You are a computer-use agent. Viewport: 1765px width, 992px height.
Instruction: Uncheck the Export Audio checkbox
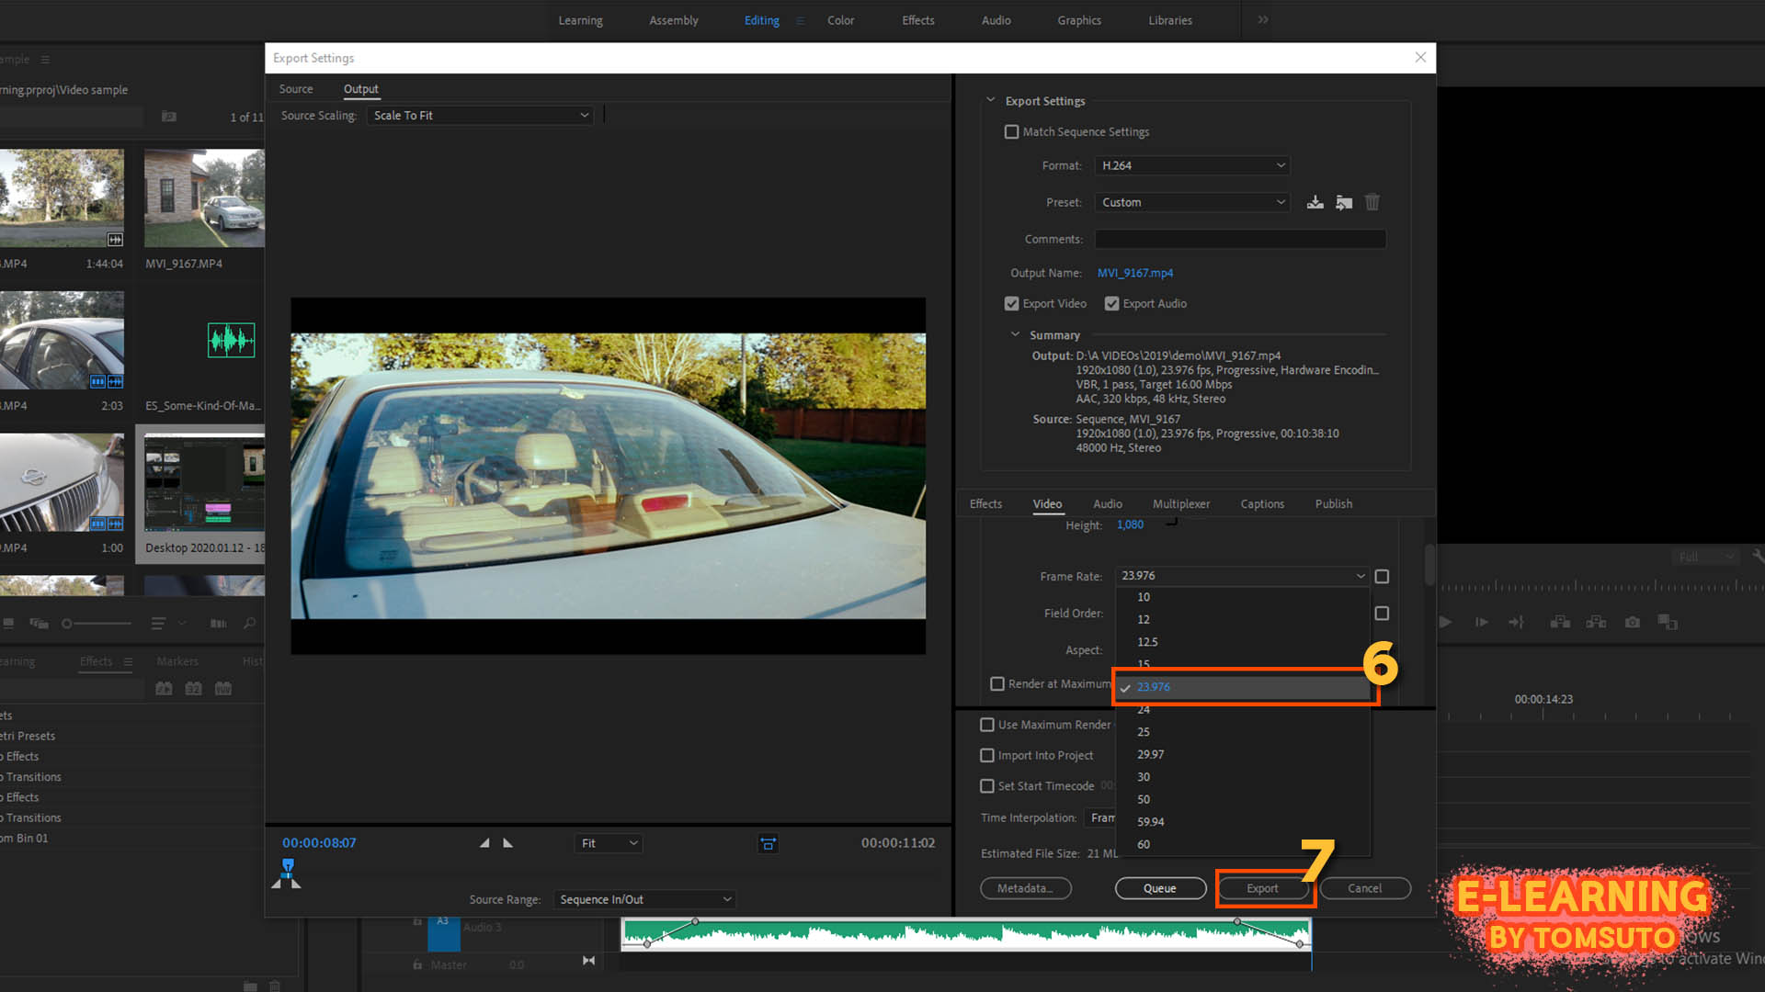[x=1111, y=304]
